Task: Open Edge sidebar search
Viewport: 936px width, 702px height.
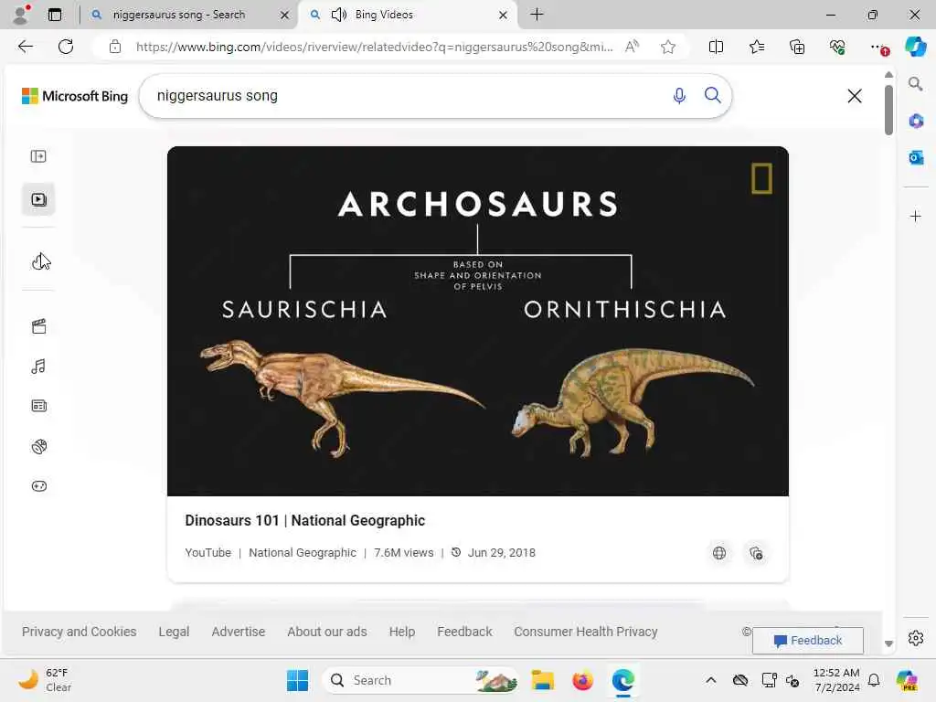Action: click(915, 84)
